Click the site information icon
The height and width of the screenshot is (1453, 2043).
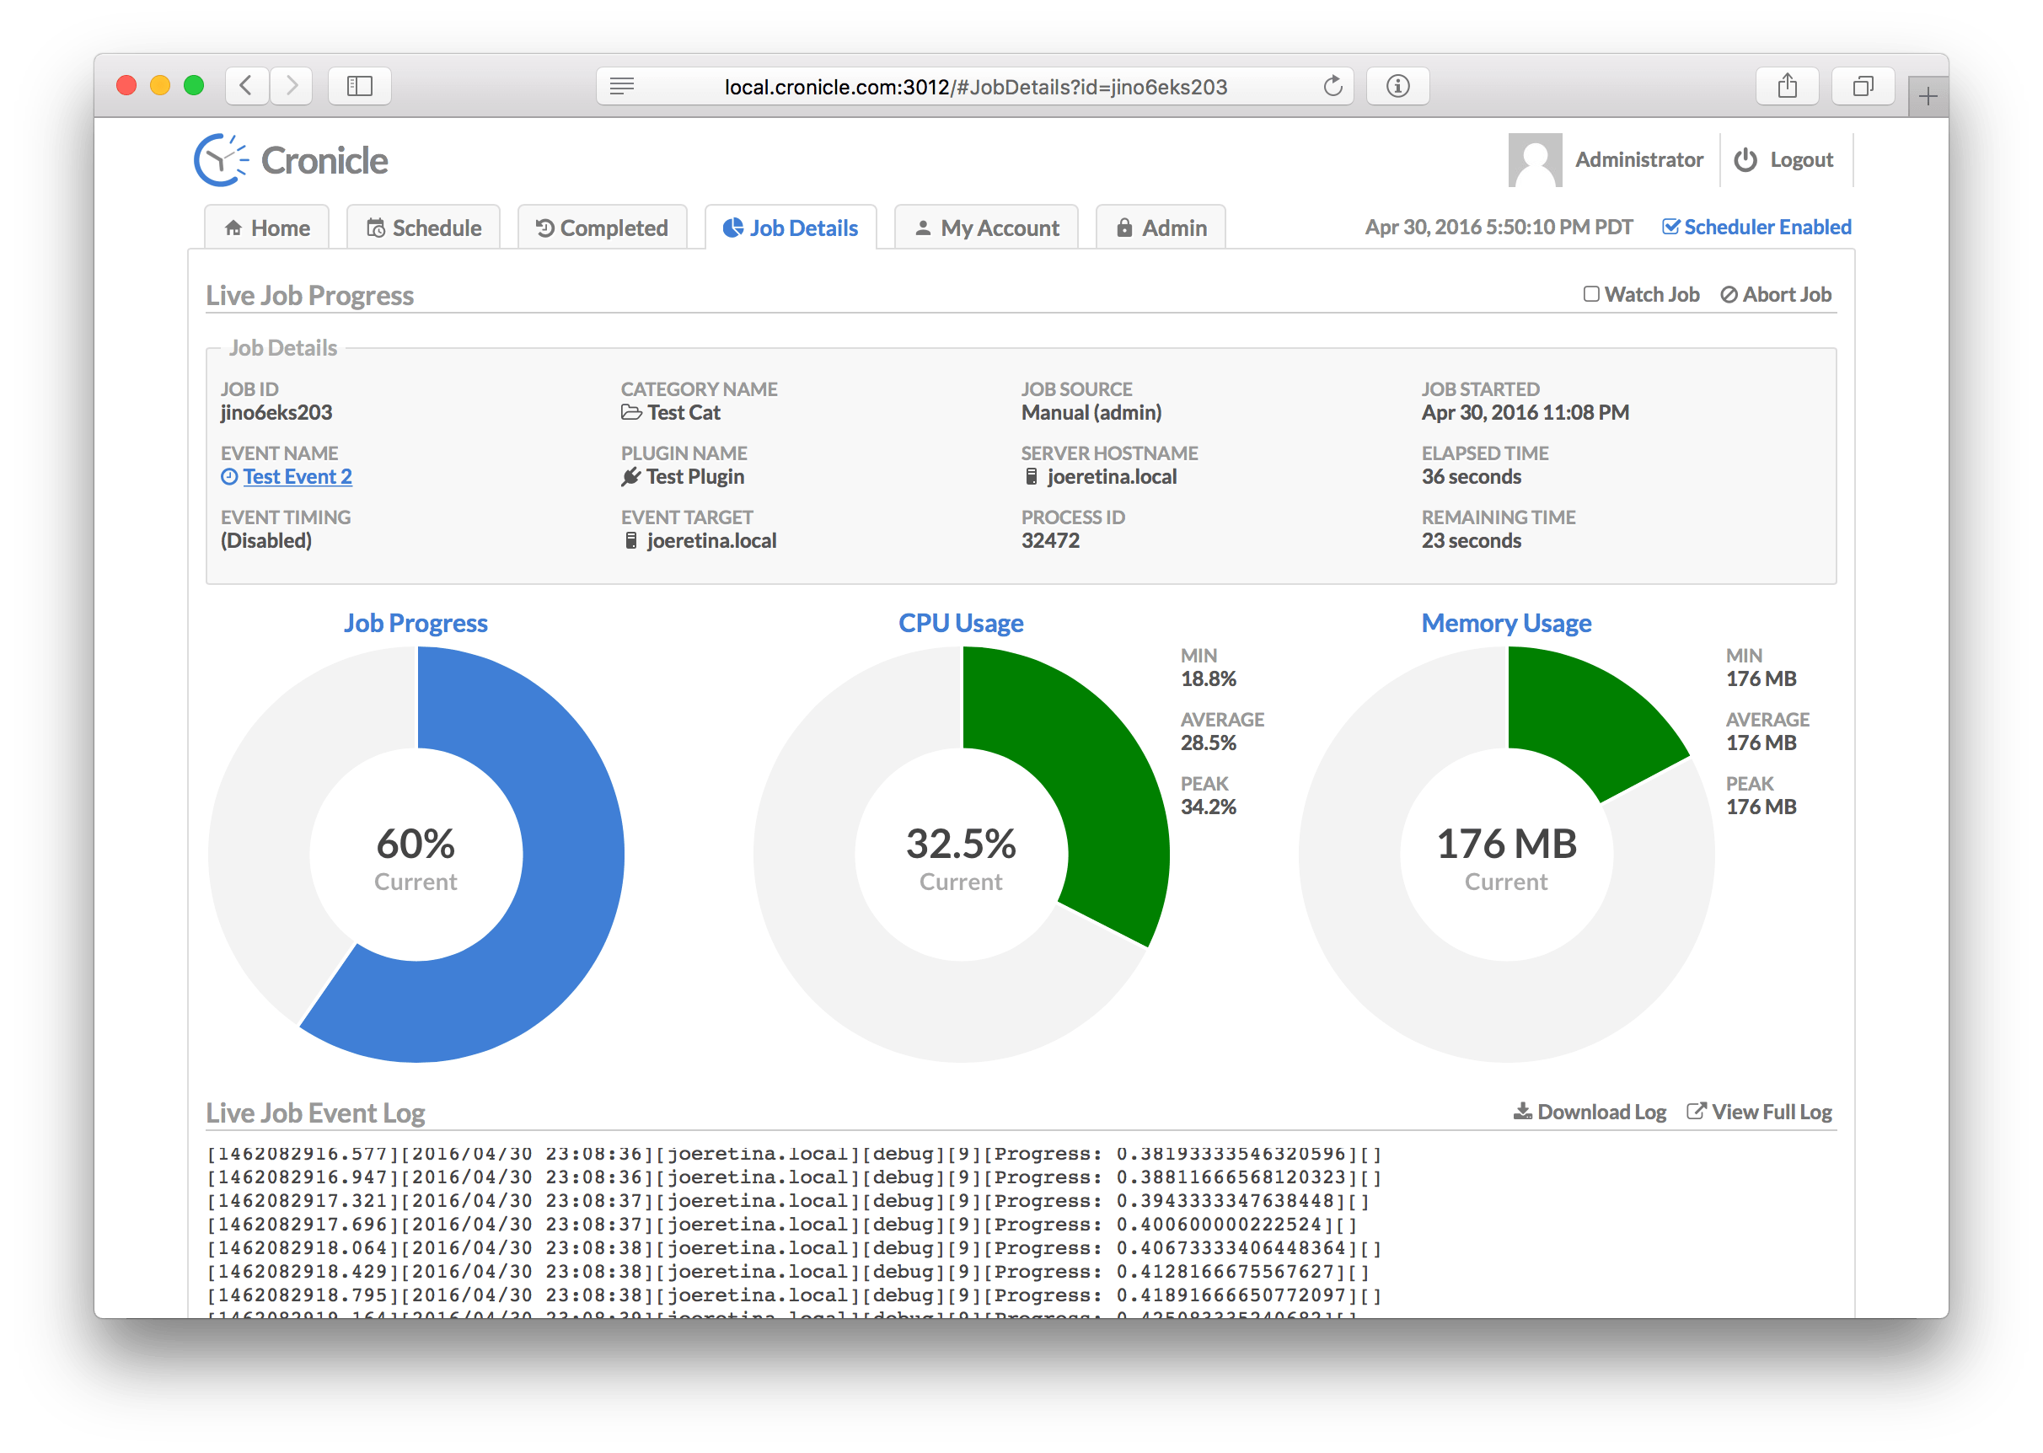click(x=1397, y=87)
